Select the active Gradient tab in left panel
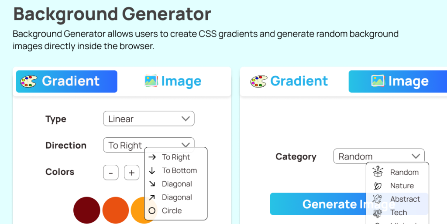Image resolution: width=447 pixels, height=224 pixels. (x=67, y=81)
